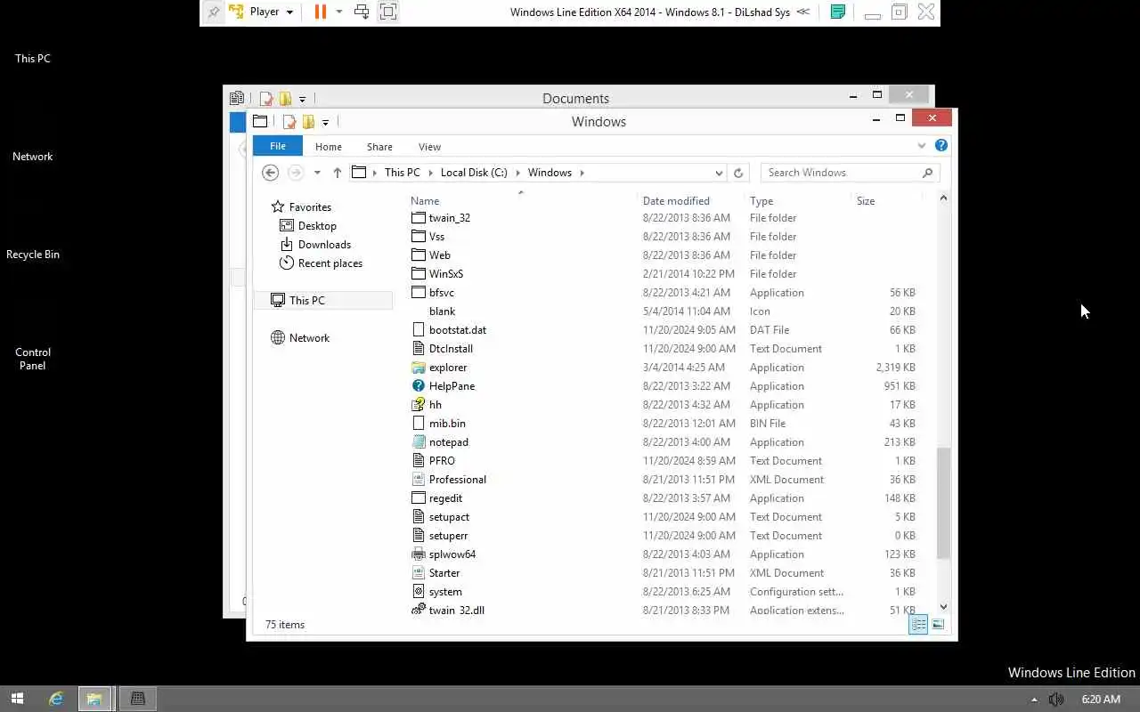Unpin the Player toolbar with pushpin icon
Viewport: 1140px width, 712px height.
(x=213, y=12)
